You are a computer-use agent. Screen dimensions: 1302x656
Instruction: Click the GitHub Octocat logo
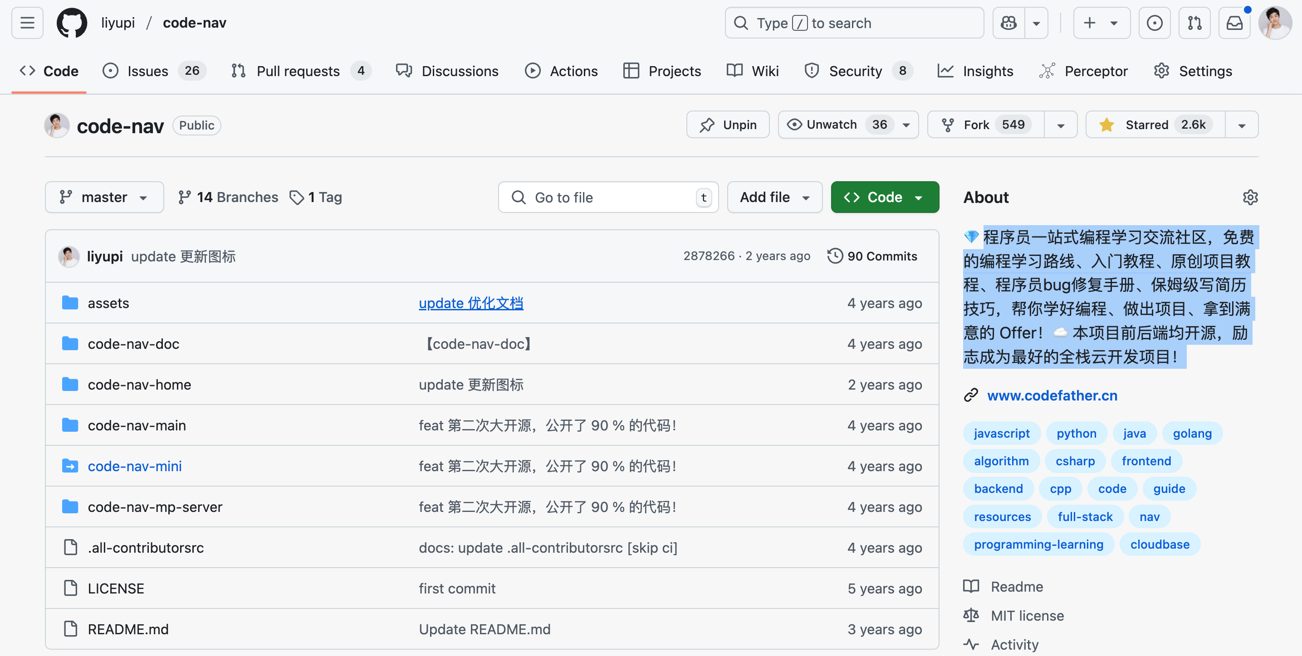coord(72,23)
